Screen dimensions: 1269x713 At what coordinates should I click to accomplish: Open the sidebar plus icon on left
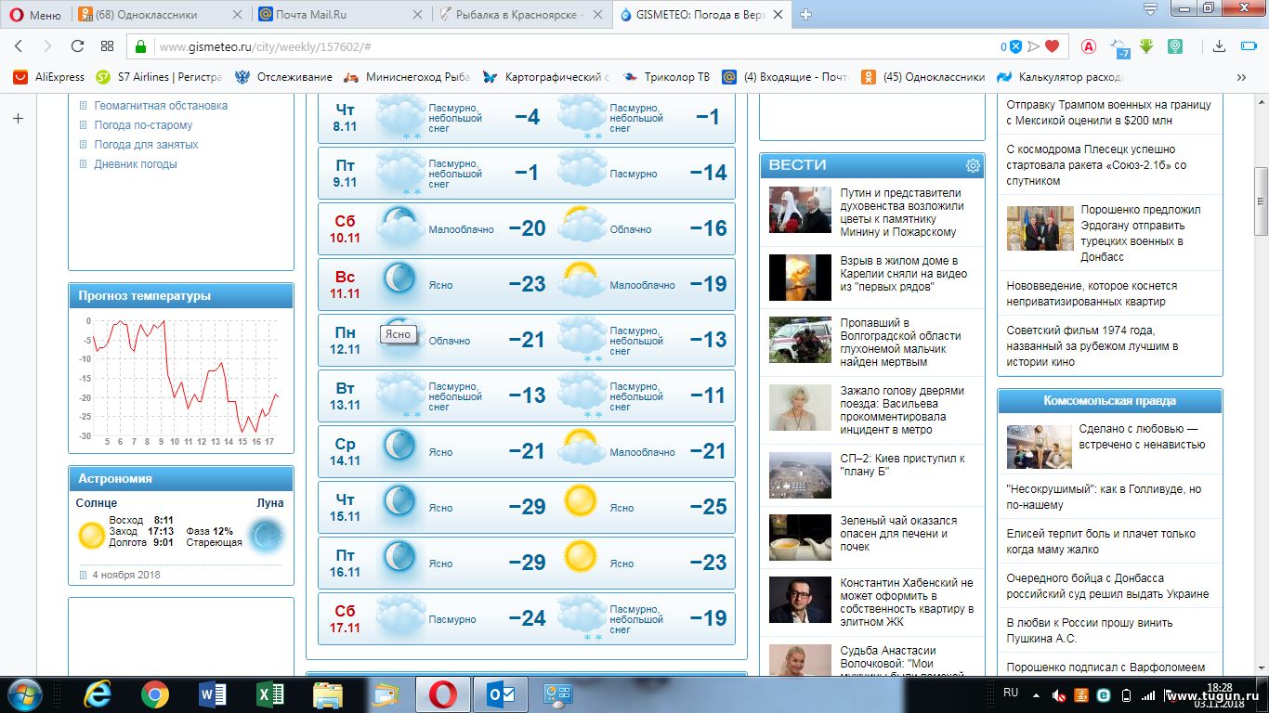(18, 118)
